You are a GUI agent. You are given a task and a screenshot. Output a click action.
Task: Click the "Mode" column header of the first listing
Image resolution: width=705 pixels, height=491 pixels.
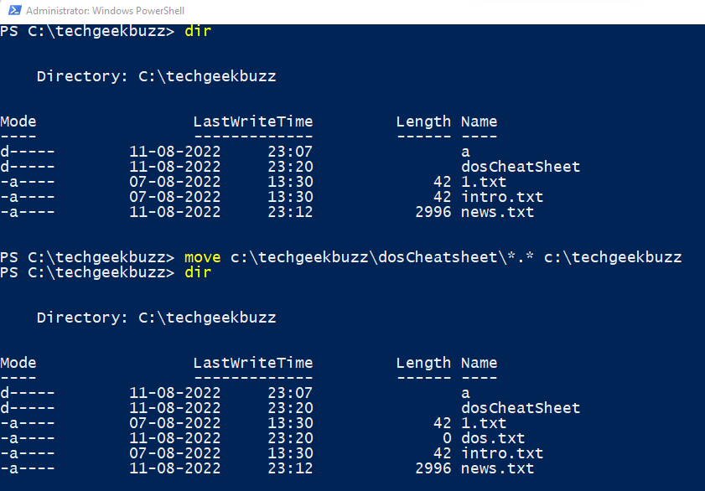click(x=18, y=121)
